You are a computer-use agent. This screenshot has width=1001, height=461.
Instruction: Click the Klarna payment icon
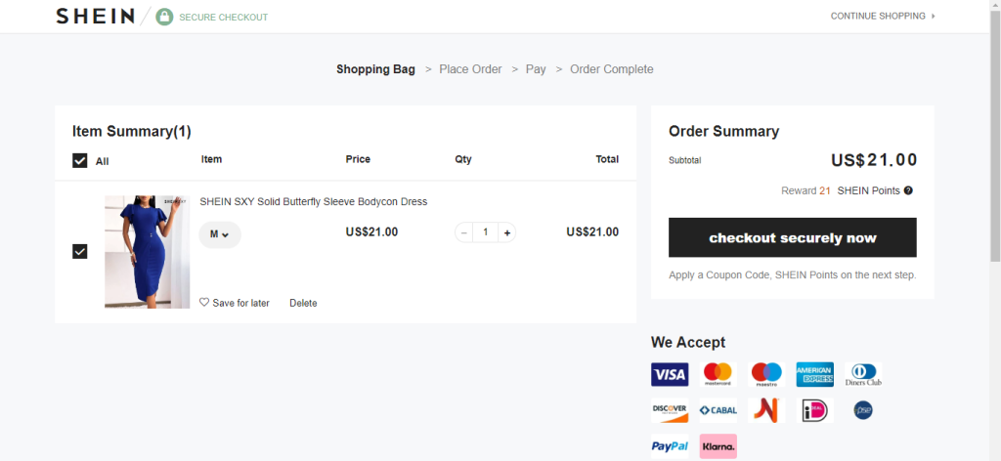click(x=718, y=446)
